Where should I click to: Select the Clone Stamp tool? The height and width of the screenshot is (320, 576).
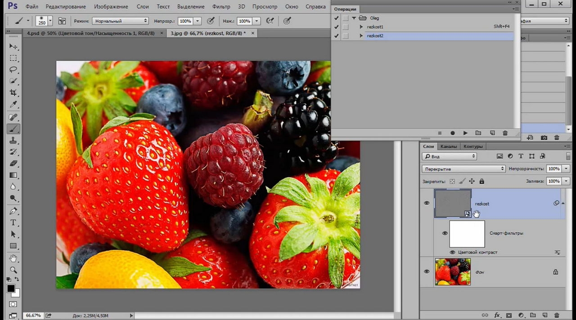coord(13,140)
